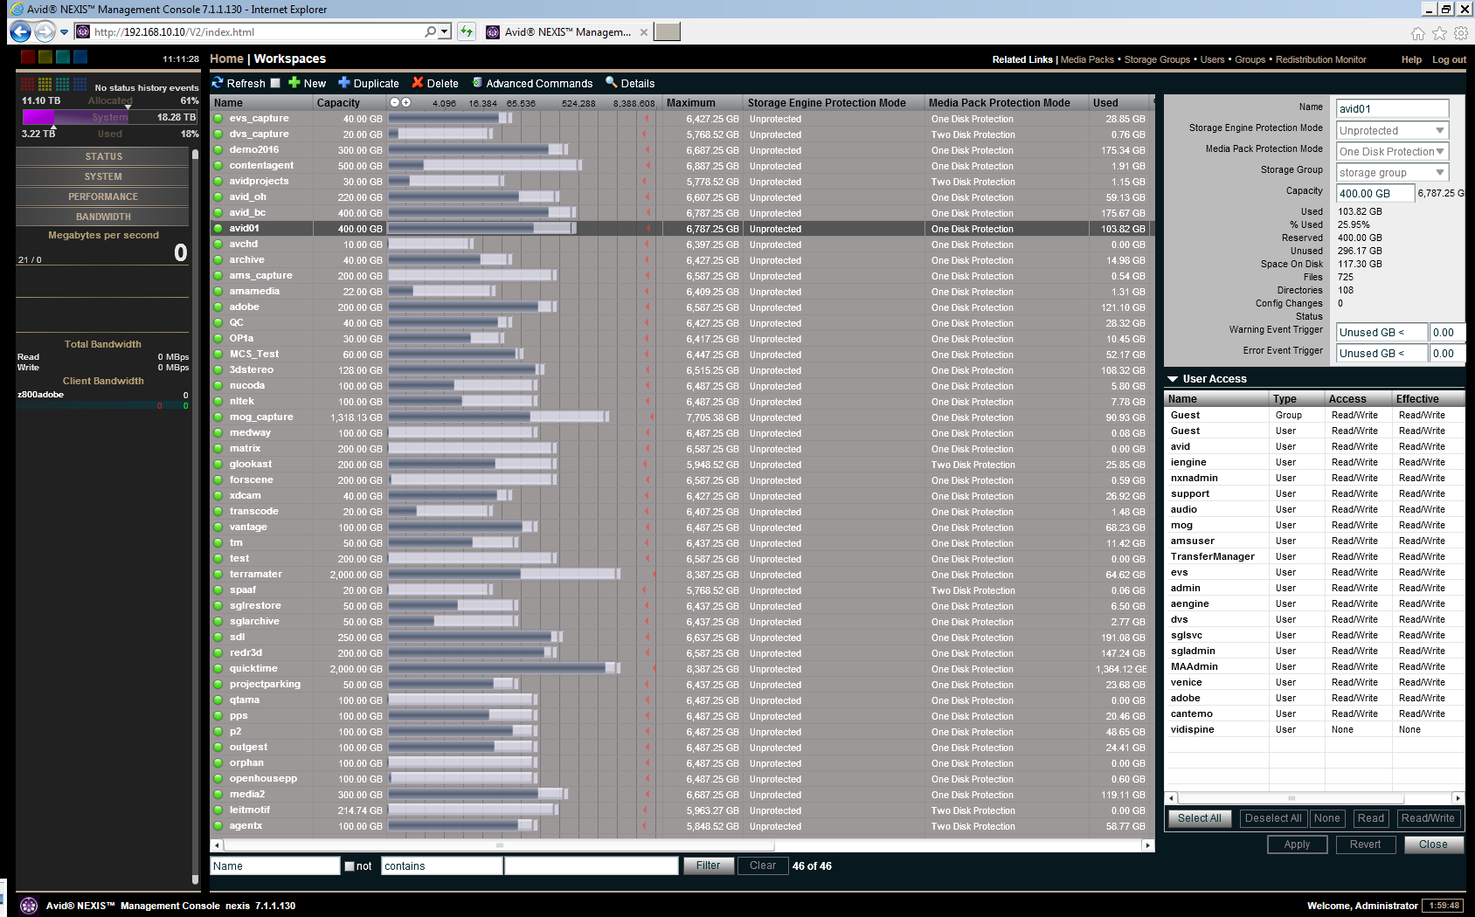1475x917 pixels.
Task: Open the Help menu
Action: pos(1411,59)
